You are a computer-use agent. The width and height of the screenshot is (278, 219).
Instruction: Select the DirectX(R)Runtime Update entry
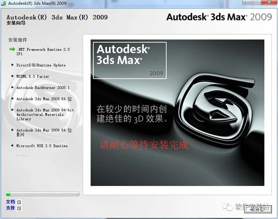tap(41, 65)
